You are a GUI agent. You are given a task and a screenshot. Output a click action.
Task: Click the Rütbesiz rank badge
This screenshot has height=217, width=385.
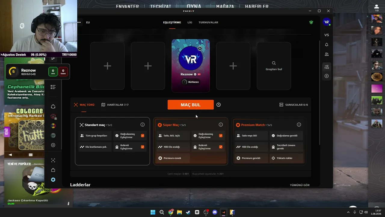click(x=191, y=82)
